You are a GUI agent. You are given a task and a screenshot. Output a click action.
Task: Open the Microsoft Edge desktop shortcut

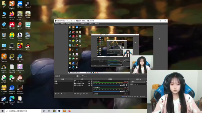point(12,100)
